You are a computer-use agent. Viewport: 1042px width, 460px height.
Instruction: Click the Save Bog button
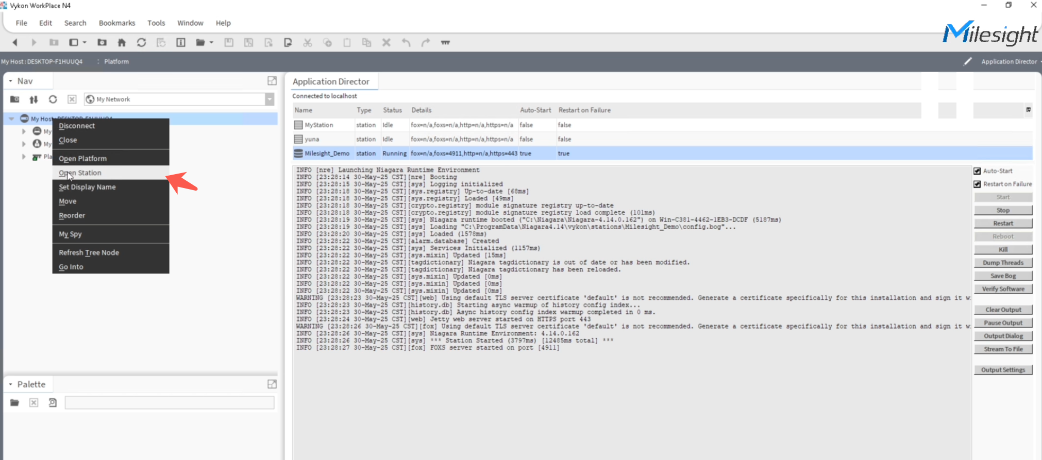pos(1003,276)
